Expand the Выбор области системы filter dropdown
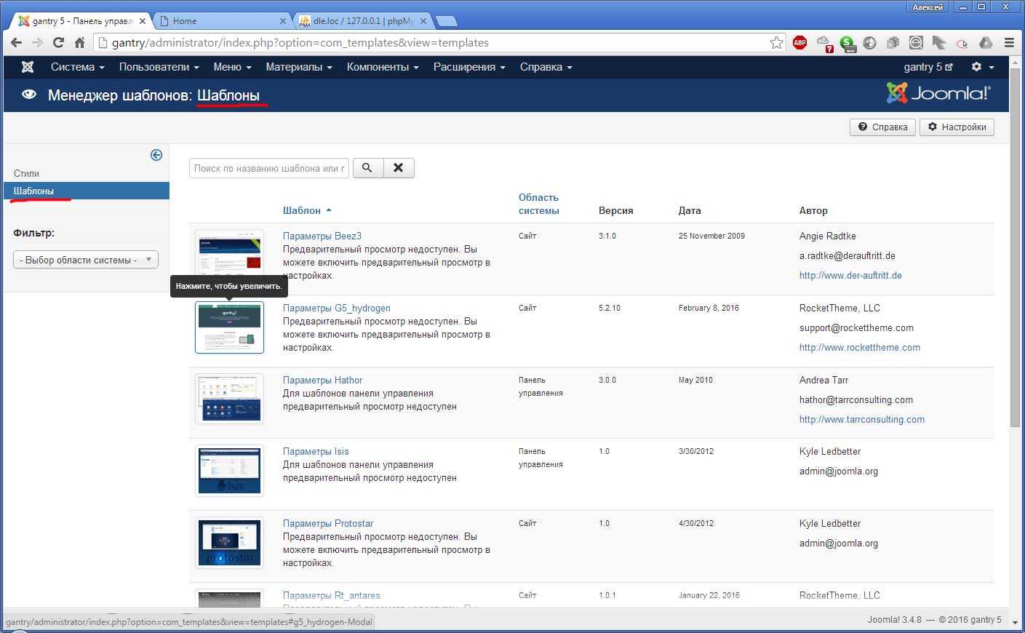Viewport: 1025px width, 633px height. click(x=86, y=260)
